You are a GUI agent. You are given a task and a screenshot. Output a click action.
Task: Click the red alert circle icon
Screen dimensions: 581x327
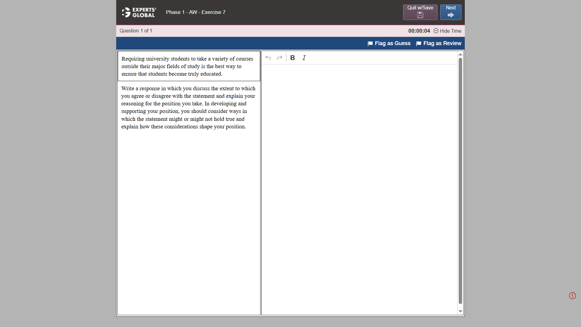(572, 296)
